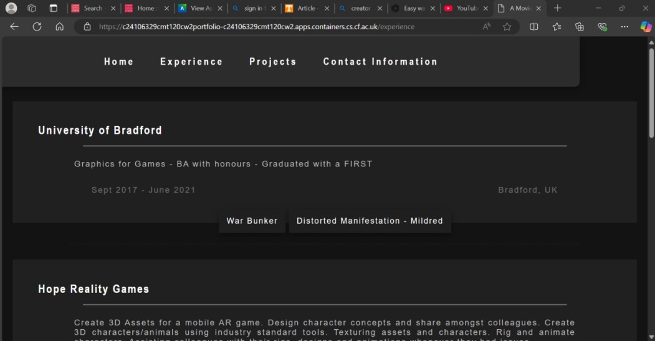The width and height of the screenshot is (655, 341).
Task: Close the YouTube tab
Action: tap(486, 8)
